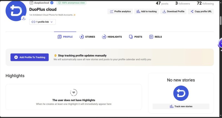This screenshot has width=222, height=118.
Task: Click the large DuoPlus profile avatar
Action: point(16,11)
